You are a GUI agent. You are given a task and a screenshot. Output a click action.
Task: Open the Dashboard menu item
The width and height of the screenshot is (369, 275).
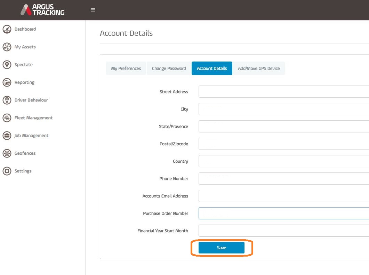(25, 29)
